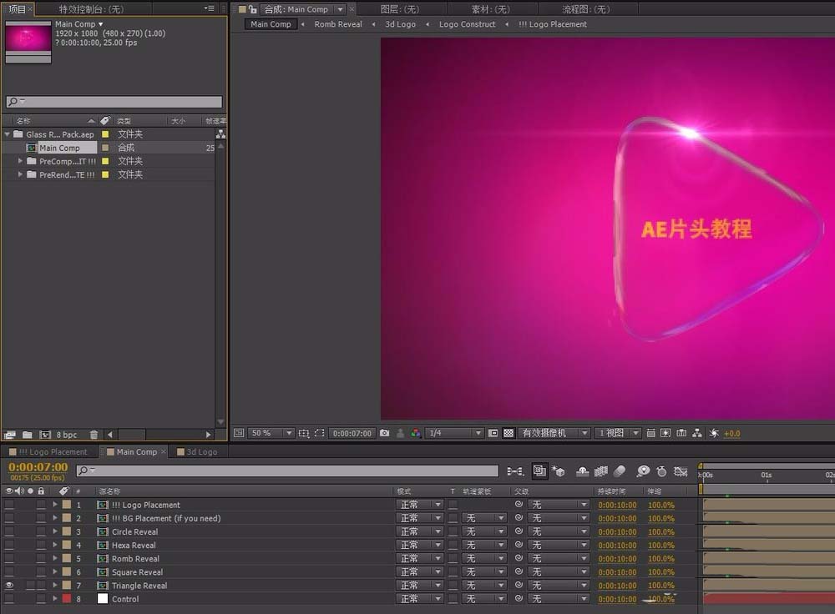This screenshot has height=614, width=835.
Task: Click the white solid swatch of Control layer
Action: 104,598
